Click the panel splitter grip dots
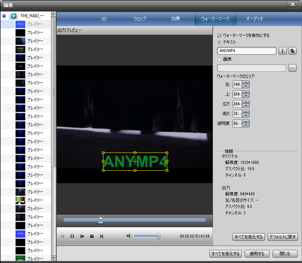302x263 pixels. (54, 92)
